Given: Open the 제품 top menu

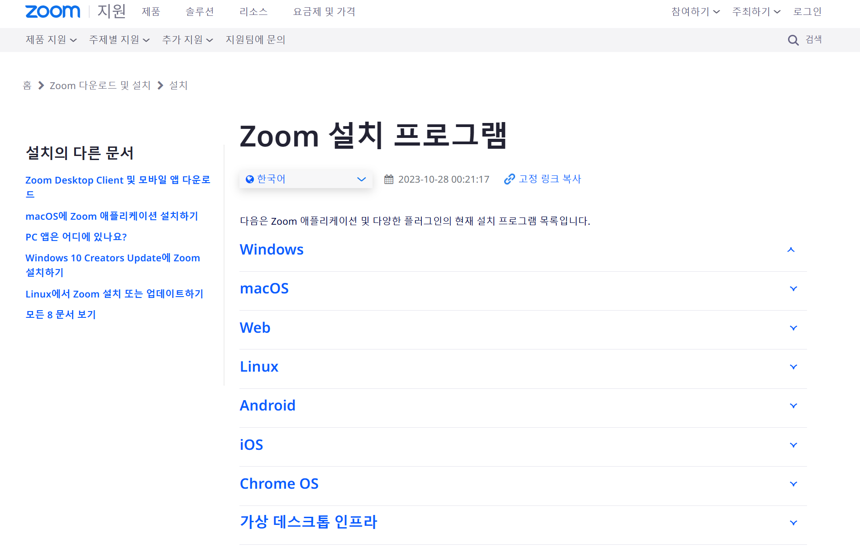Looking at the screenshot, I should (151, 12).
